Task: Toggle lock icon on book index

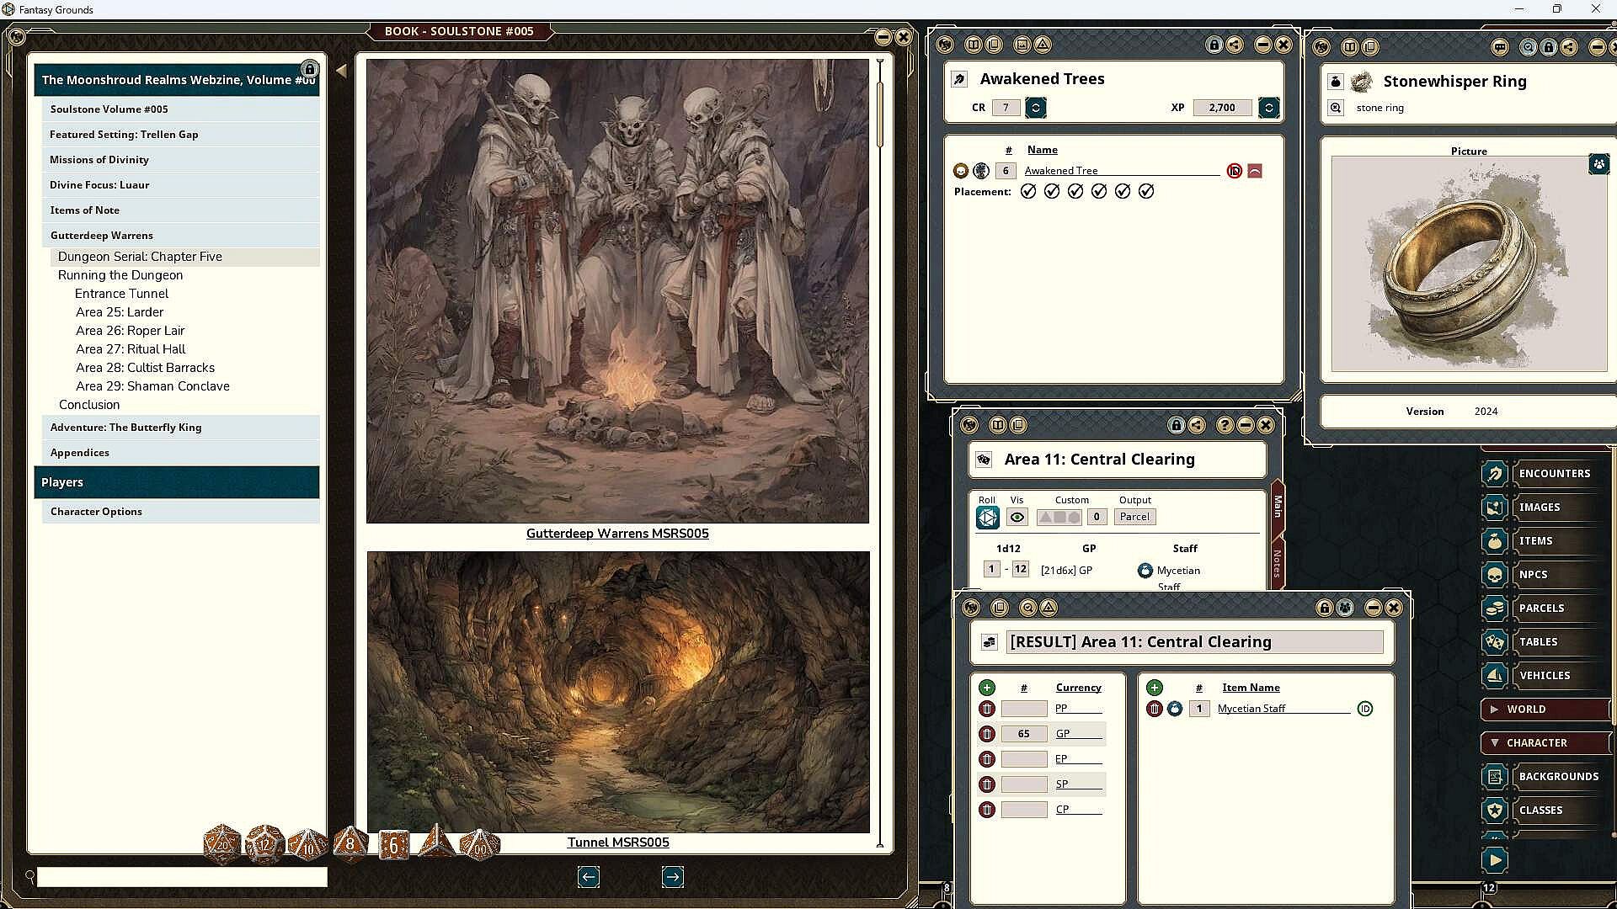Action: (309, 69)
